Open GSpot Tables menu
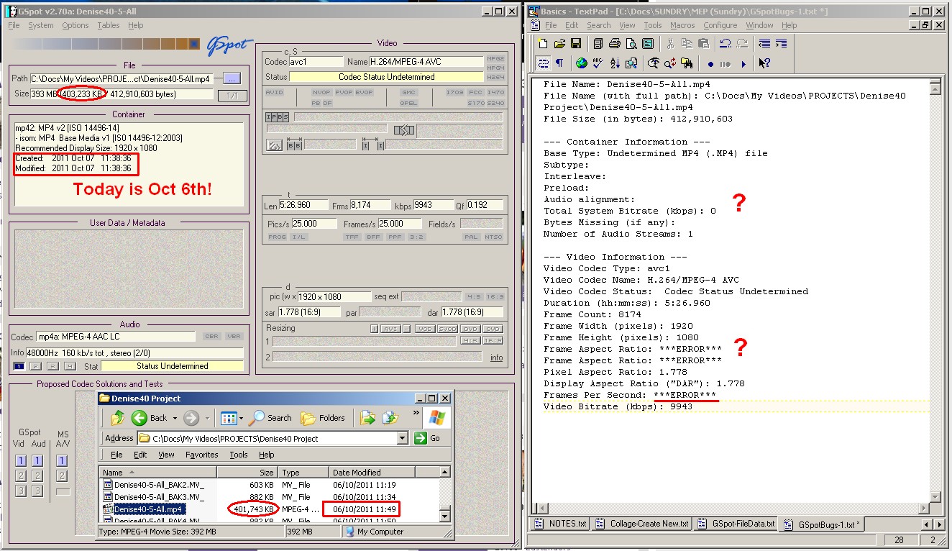Screen dimensions: 952x551 click(109, 25)
